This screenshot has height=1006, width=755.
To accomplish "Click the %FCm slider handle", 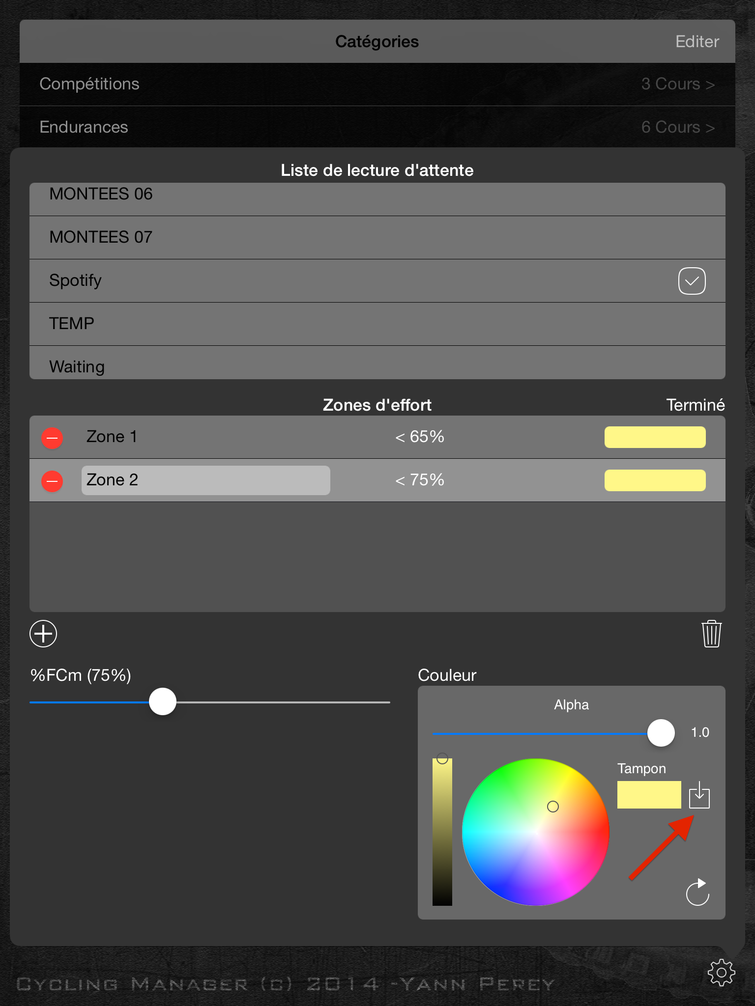I will [163, 701].
